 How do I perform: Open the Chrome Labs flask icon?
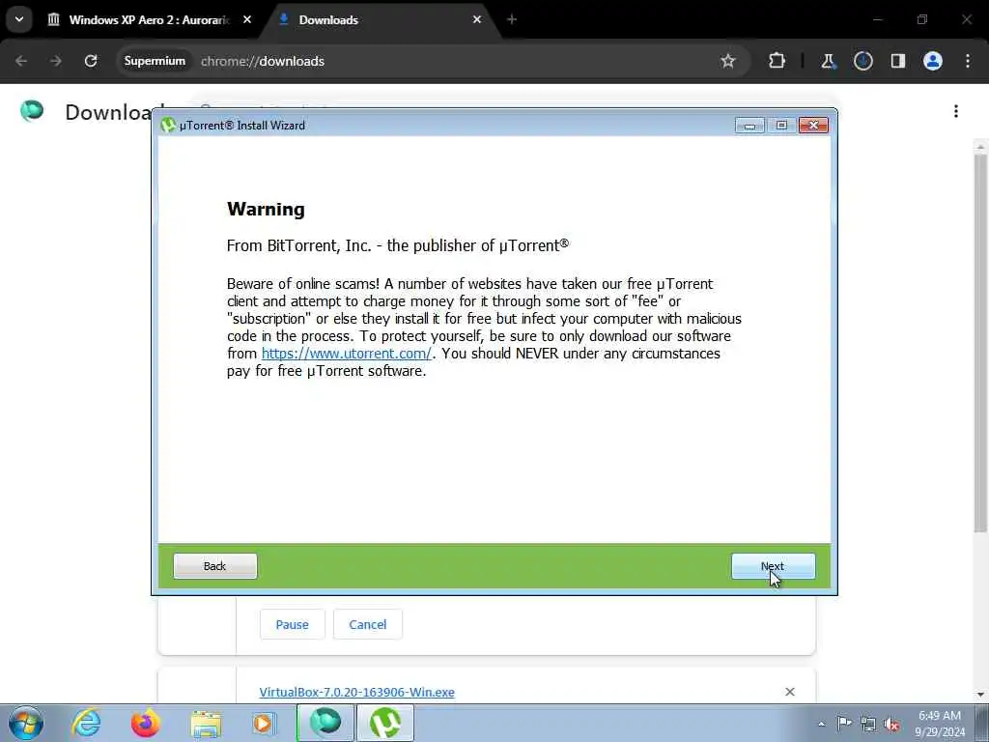828,61
